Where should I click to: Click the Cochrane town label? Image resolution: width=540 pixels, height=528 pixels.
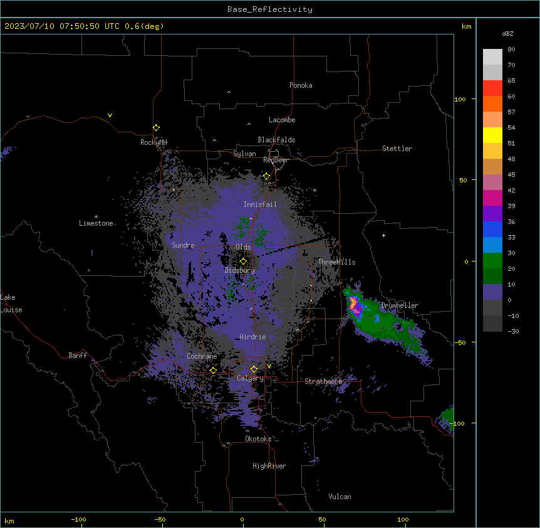pos(202,356)
